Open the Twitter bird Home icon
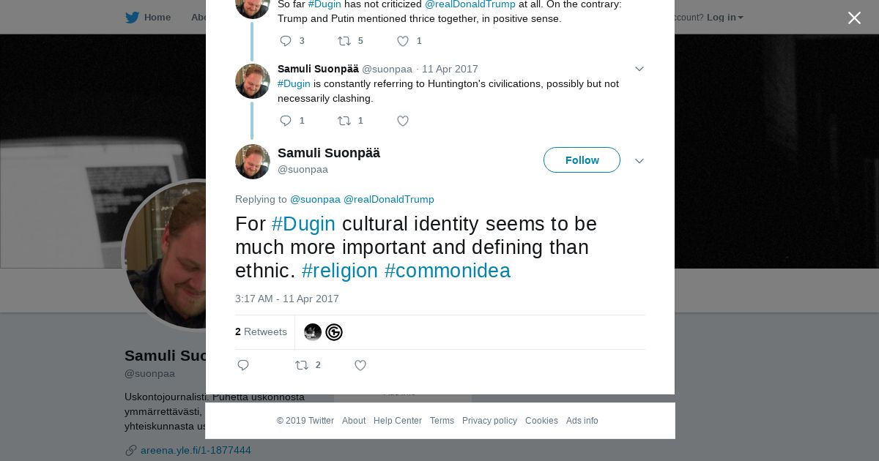 (133, 18)
